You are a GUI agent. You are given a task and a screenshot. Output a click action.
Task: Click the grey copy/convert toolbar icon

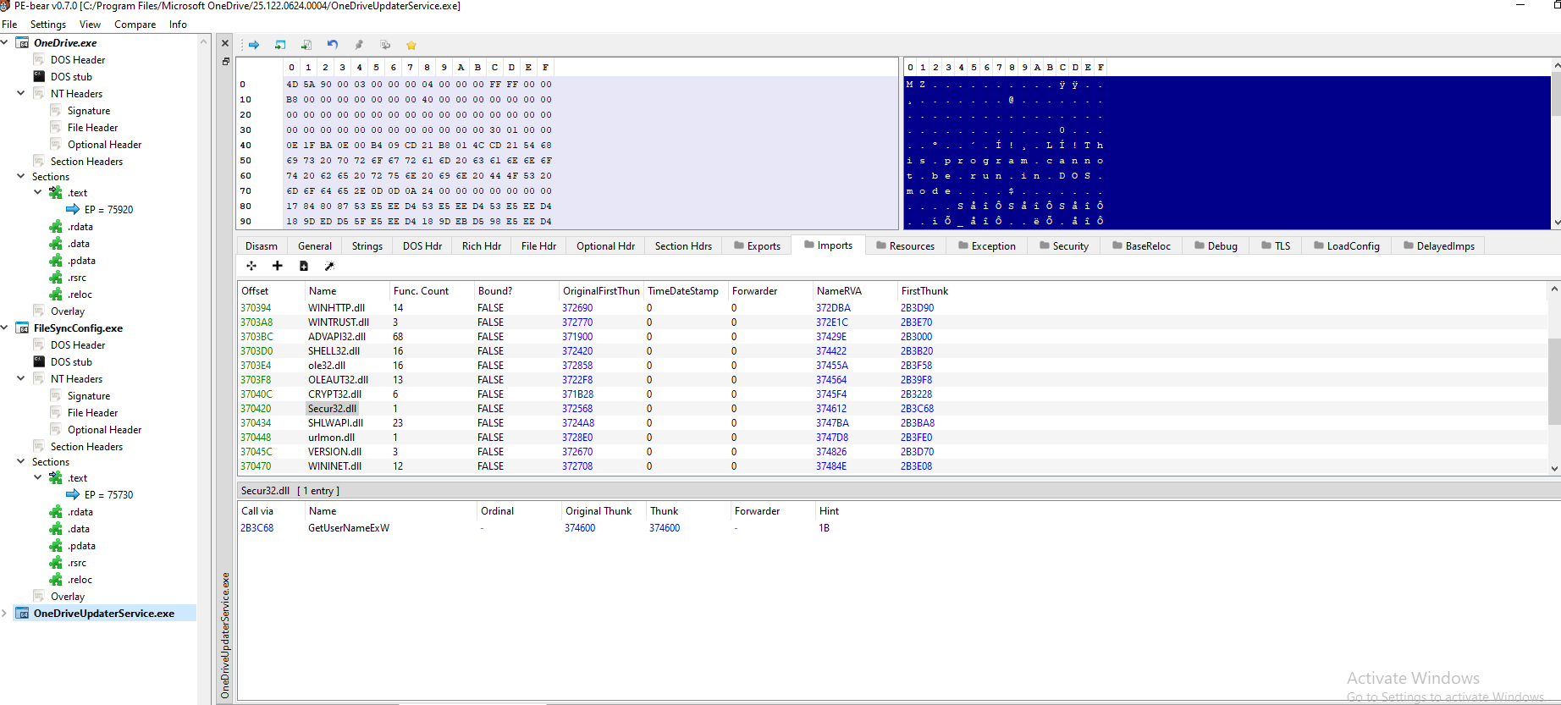[x=385, y=45]
